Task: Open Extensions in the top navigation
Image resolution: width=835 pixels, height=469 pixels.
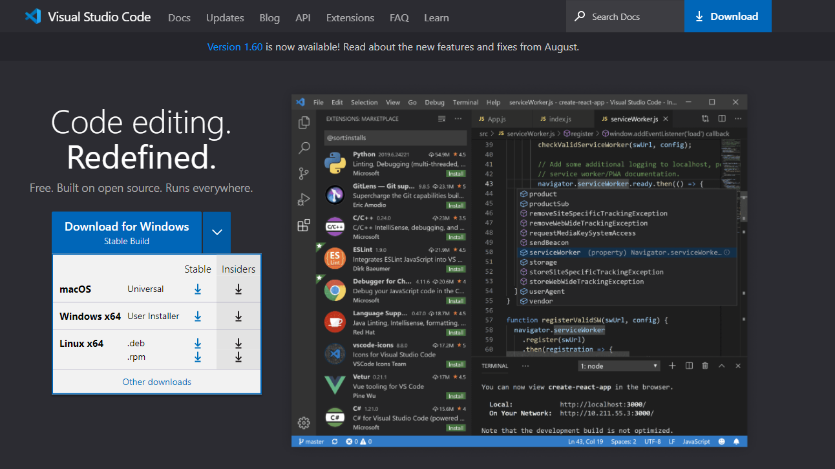Action: (350, 17)
